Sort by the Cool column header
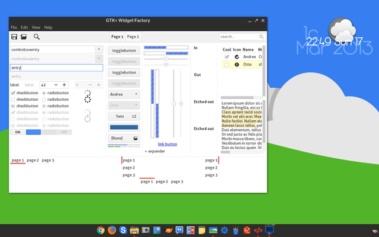 [227, 50]
